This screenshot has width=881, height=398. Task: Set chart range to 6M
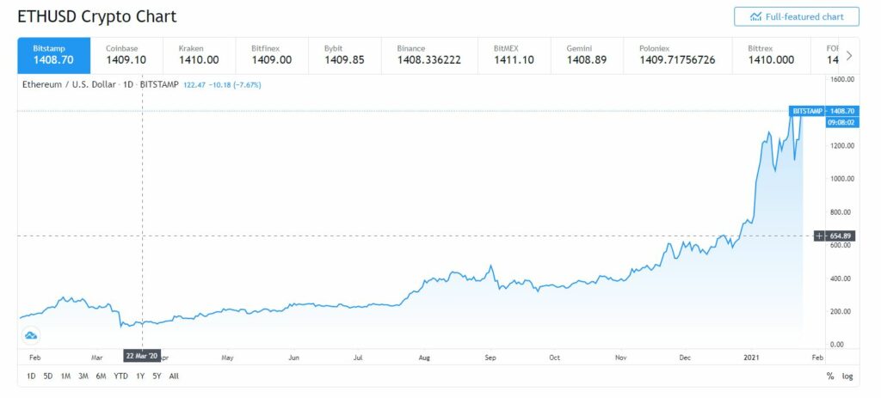click(x=102, y=377)
